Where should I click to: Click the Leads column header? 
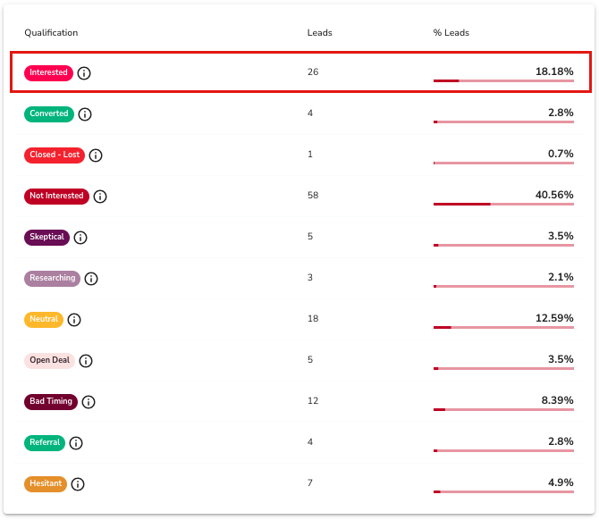[x=319, y=33]
